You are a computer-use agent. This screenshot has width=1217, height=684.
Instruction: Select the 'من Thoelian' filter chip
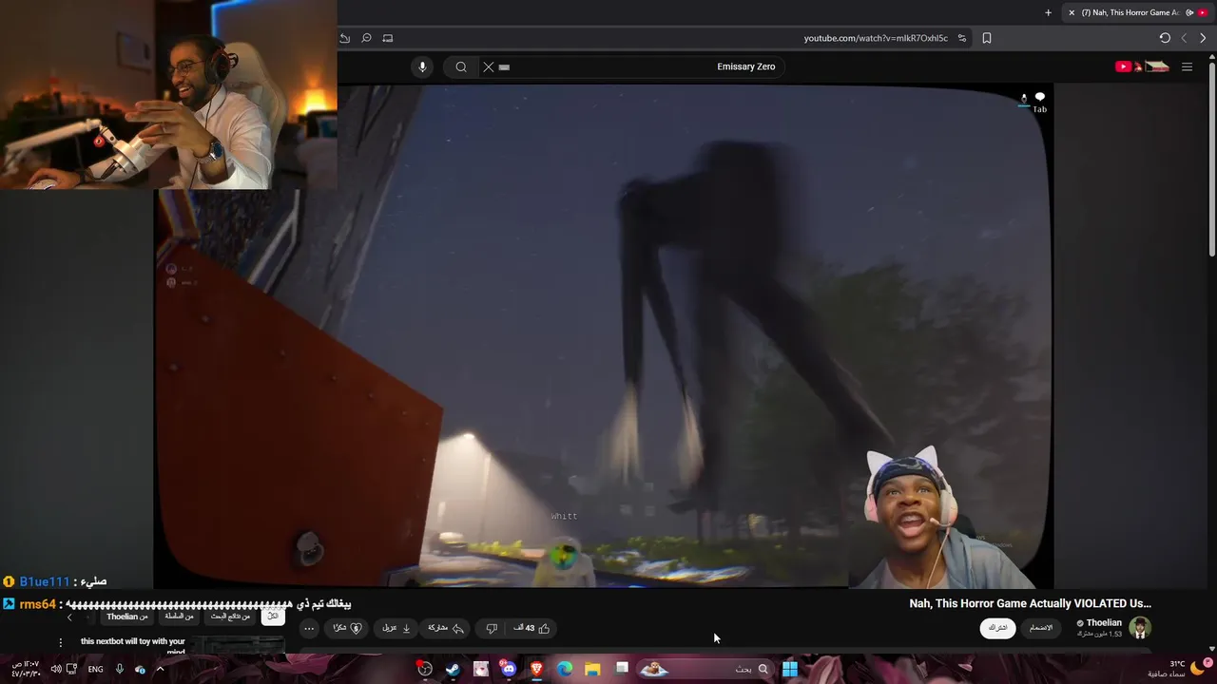click(126, 617)
